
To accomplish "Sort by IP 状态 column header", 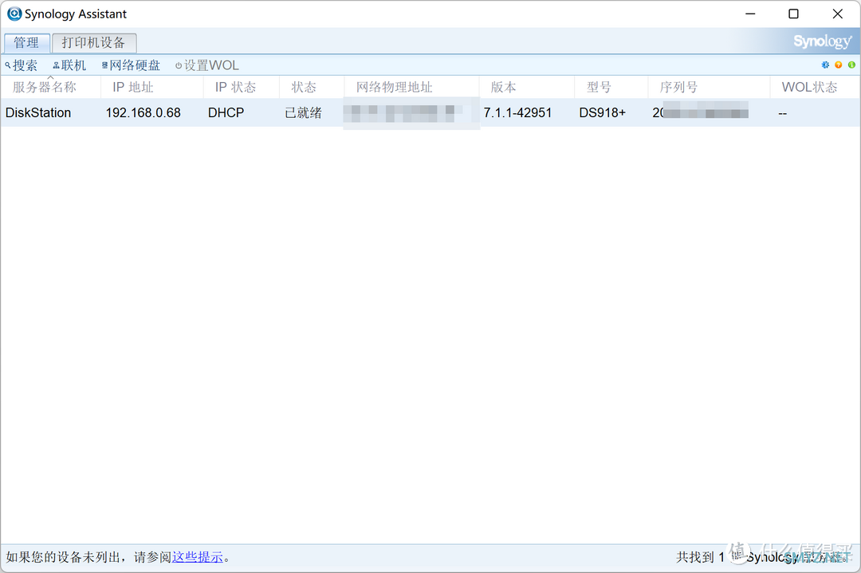I will 242,87.
